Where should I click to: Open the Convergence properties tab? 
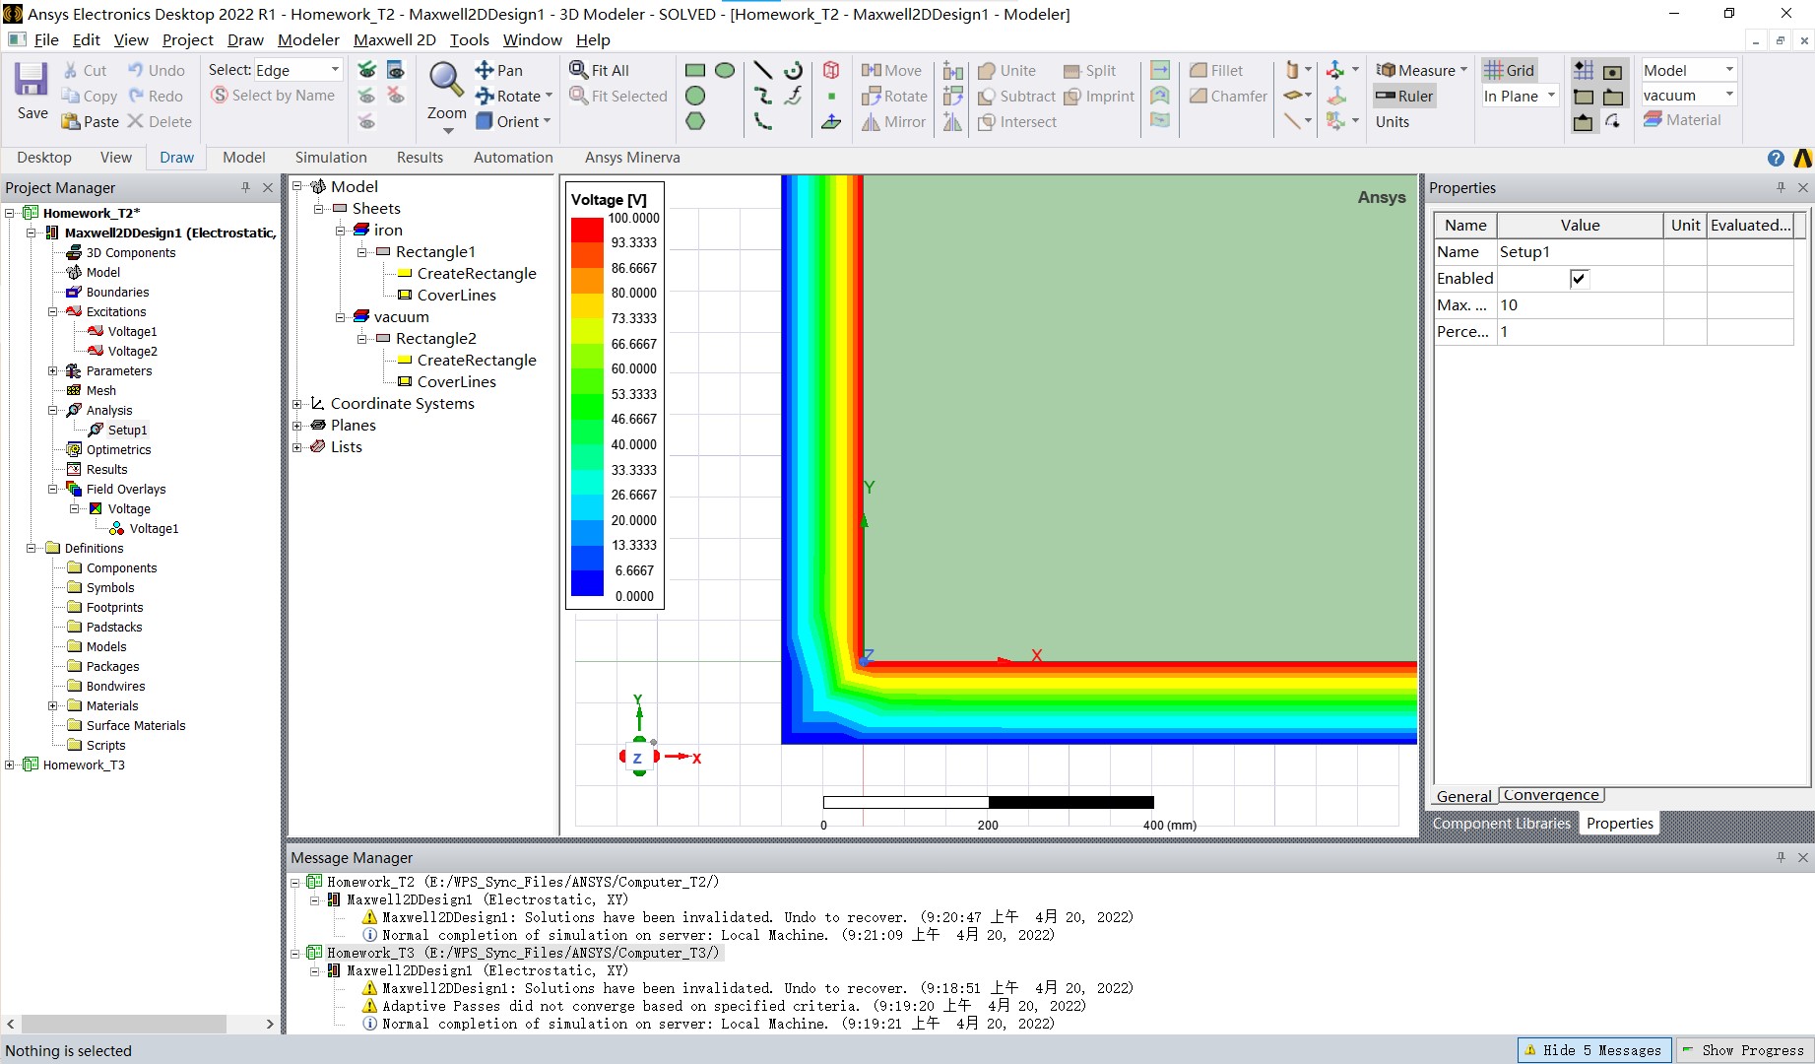coord(1551,795)
